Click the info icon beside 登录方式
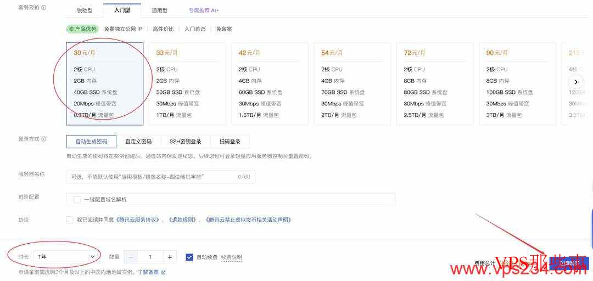 [44, 139]
